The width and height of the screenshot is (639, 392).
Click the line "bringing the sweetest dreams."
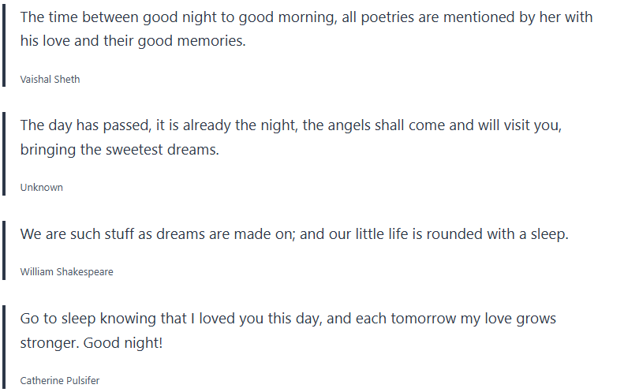tap(119, 149)
